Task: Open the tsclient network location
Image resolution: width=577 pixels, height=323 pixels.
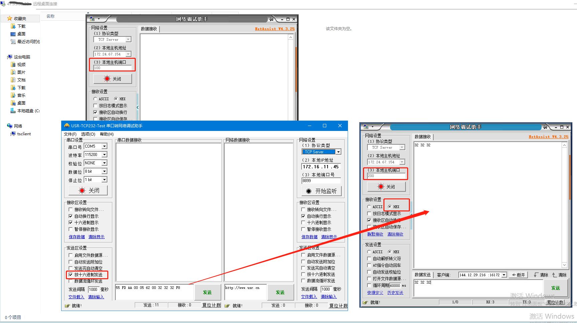Action: (24, 134)
